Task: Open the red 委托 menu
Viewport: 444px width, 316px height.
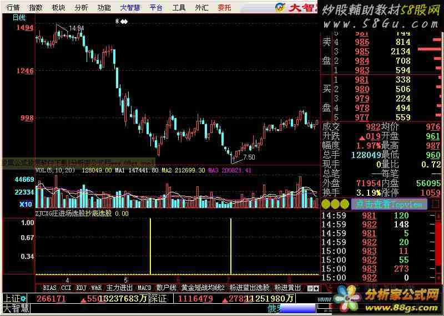Action: coord(225,8)
